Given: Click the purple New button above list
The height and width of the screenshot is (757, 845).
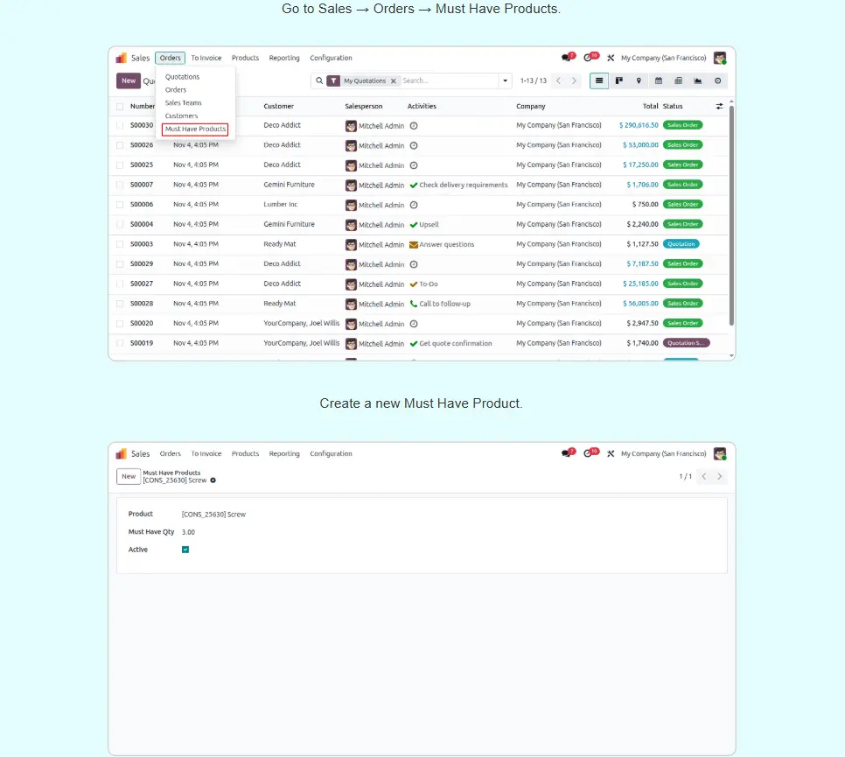Looking at the screenshot, I should (129, 81).
